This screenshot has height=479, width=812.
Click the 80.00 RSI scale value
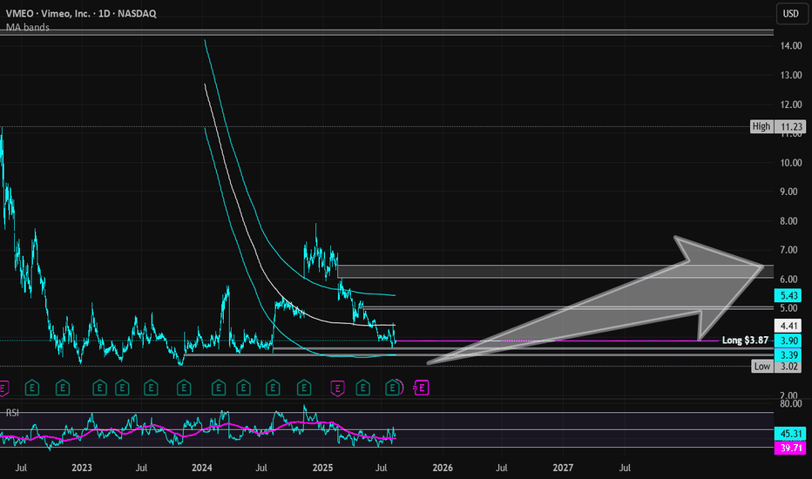pyautogui.click(x=791, y=404)
